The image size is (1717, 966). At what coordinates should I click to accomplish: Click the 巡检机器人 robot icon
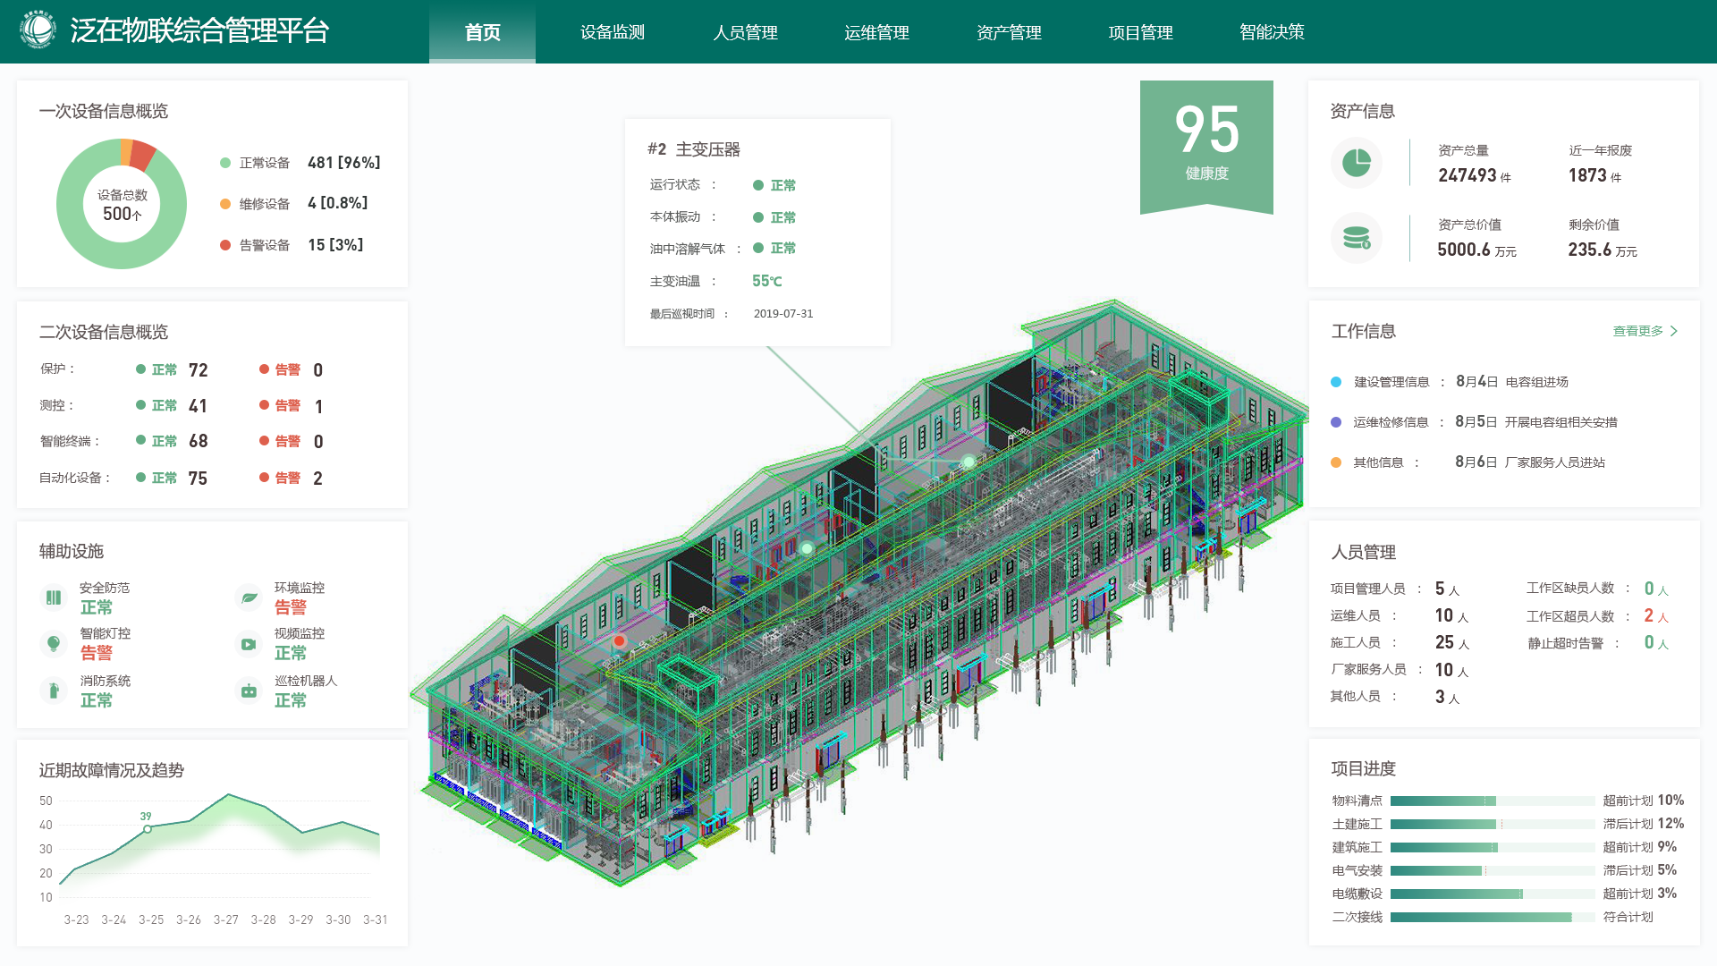[x=249, y=691]
